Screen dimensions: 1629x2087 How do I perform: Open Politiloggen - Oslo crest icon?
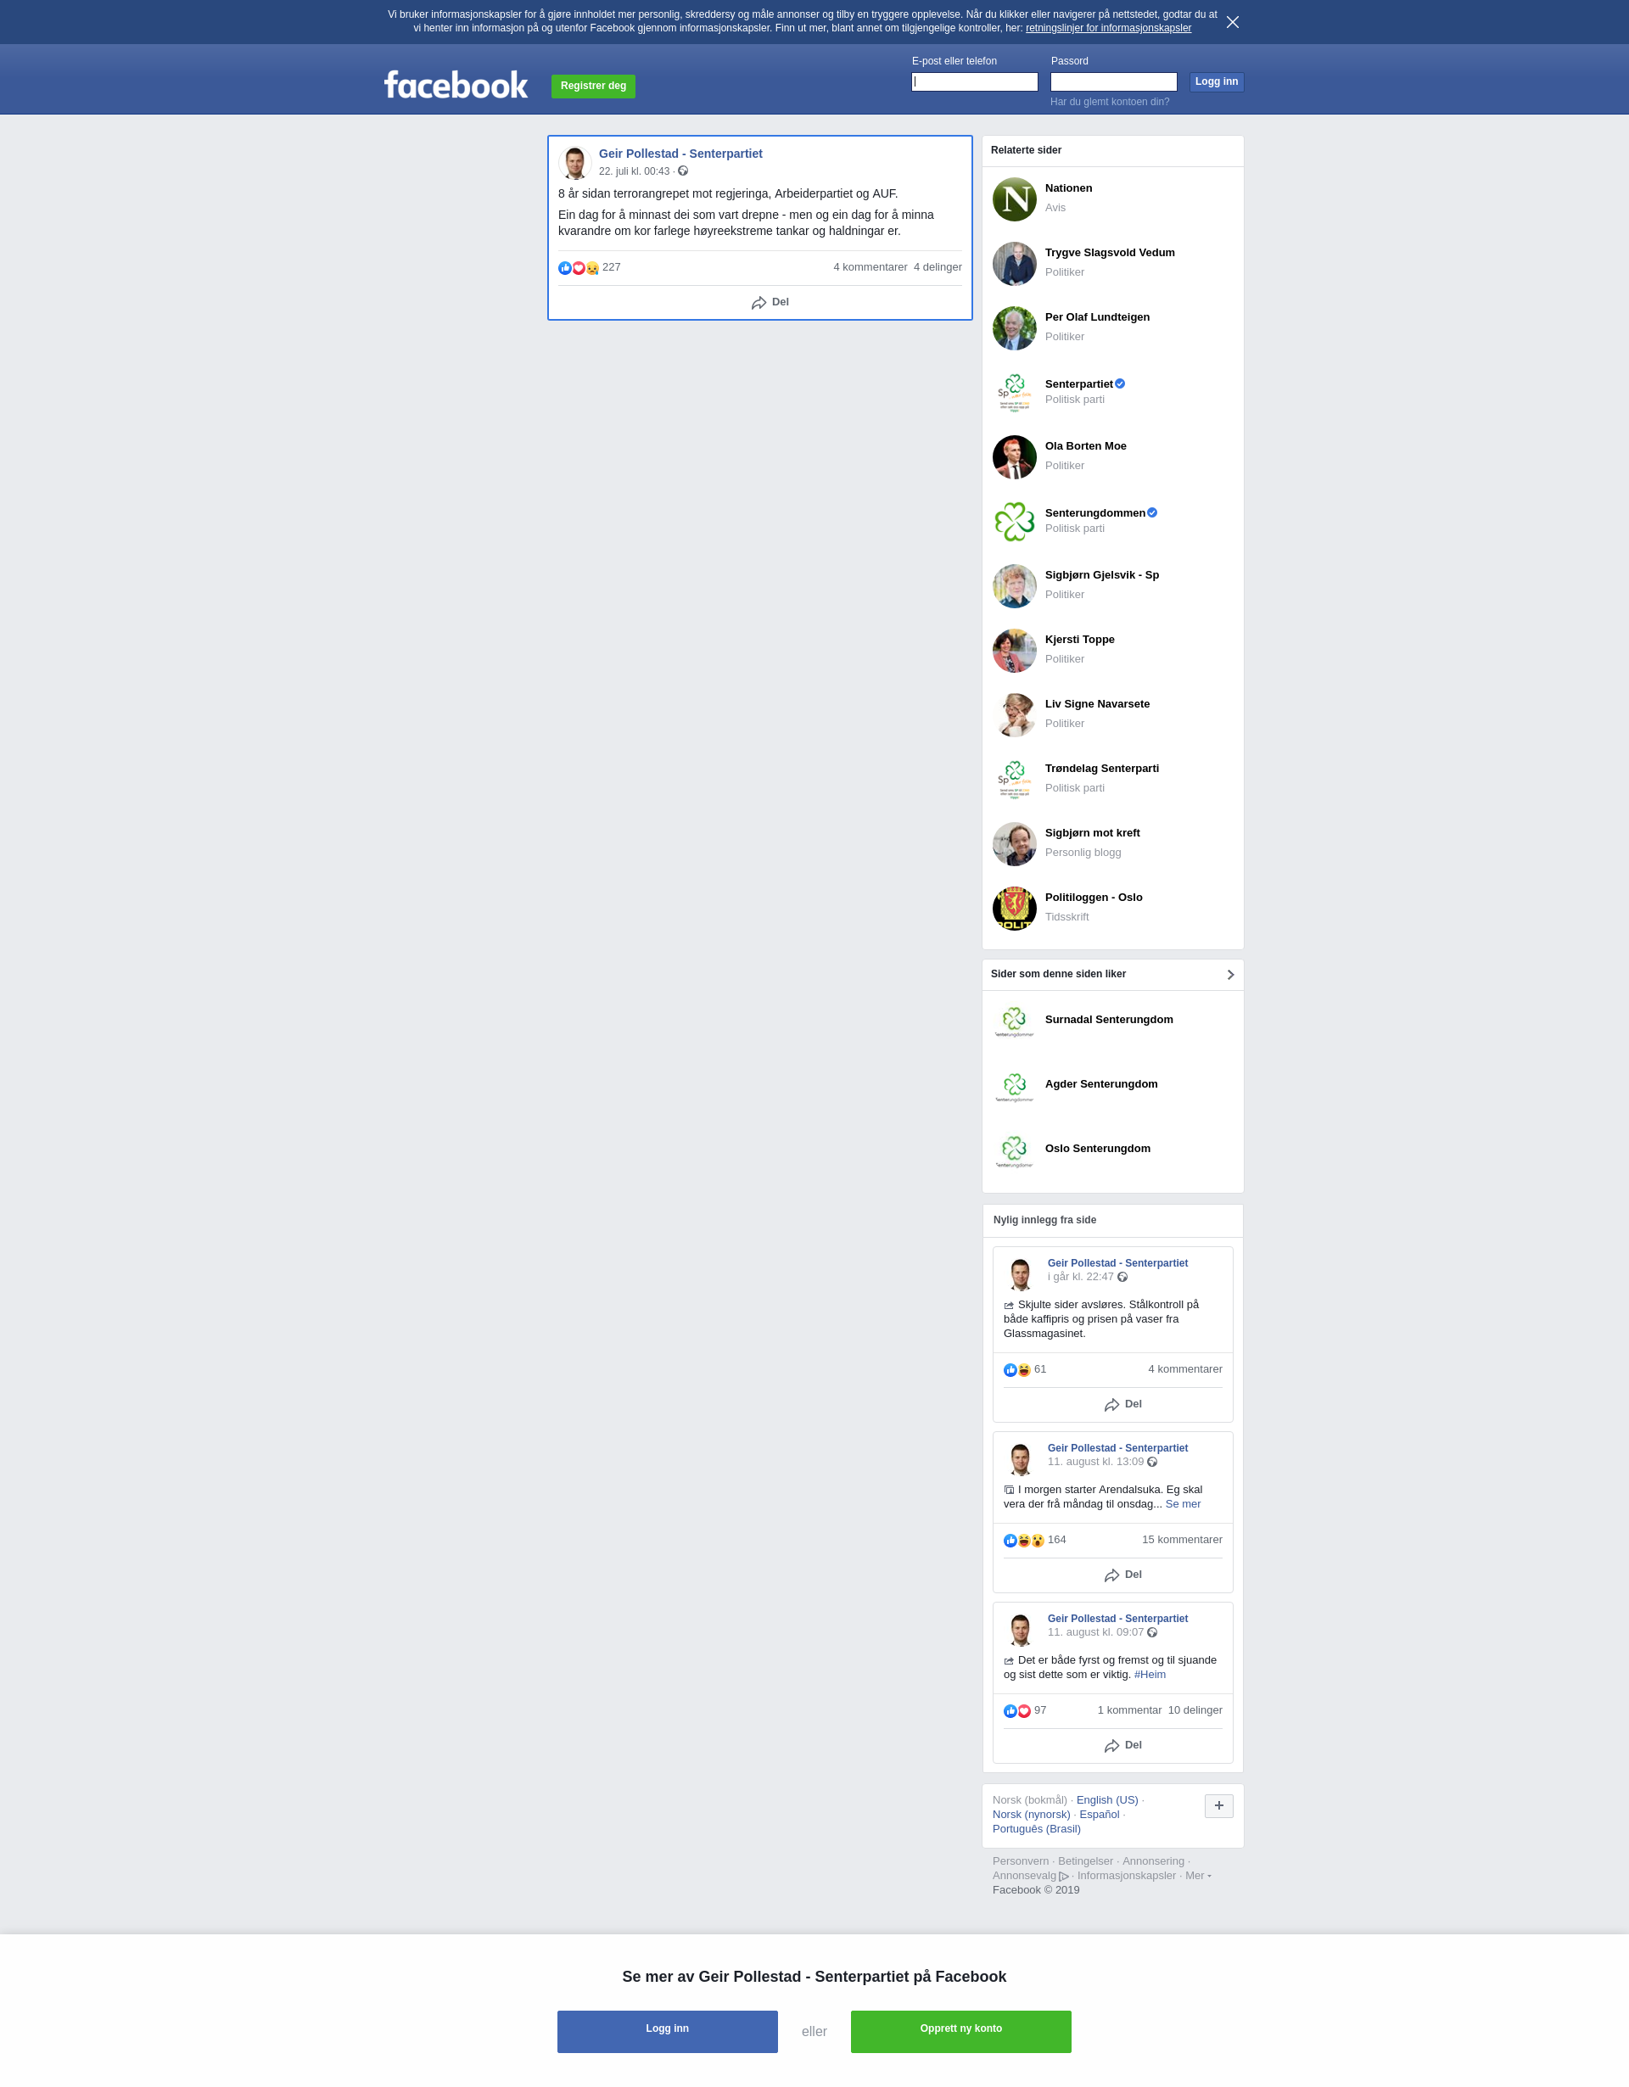point(1014,908)
